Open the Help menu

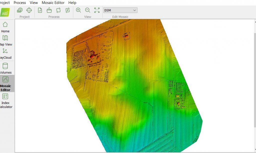coord(72,3)
